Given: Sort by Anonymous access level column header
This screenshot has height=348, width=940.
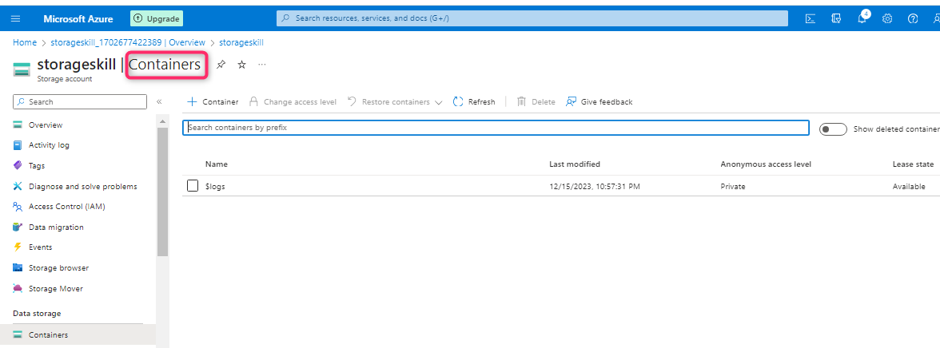Looking at the screenshot, I should 766,164.
